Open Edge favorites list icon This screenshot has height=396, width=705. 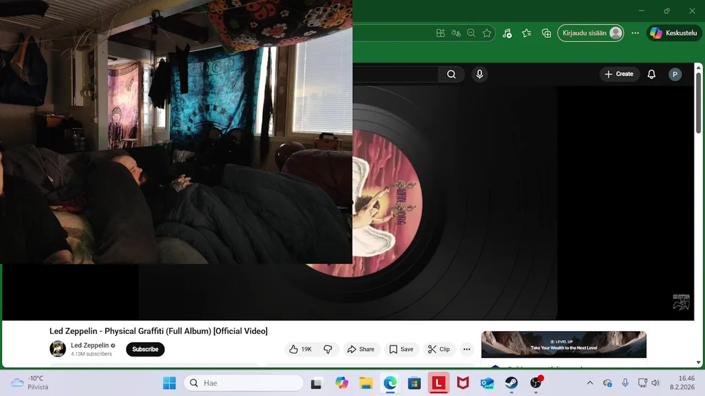coord(527,33)
